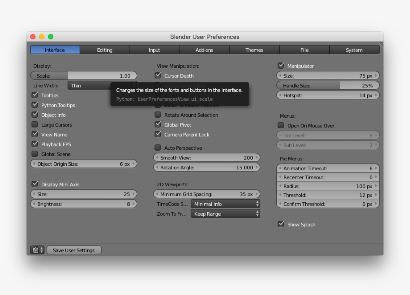Increase Minimum Grid Spacing with its right arrow
Image resolution: width=410 pixels, height=295 pixels.
tap(257, 194)
